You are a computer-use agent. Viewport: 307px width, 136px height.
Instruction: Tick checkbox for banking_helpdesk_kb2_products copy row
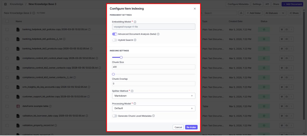click(x=7, y=49)
